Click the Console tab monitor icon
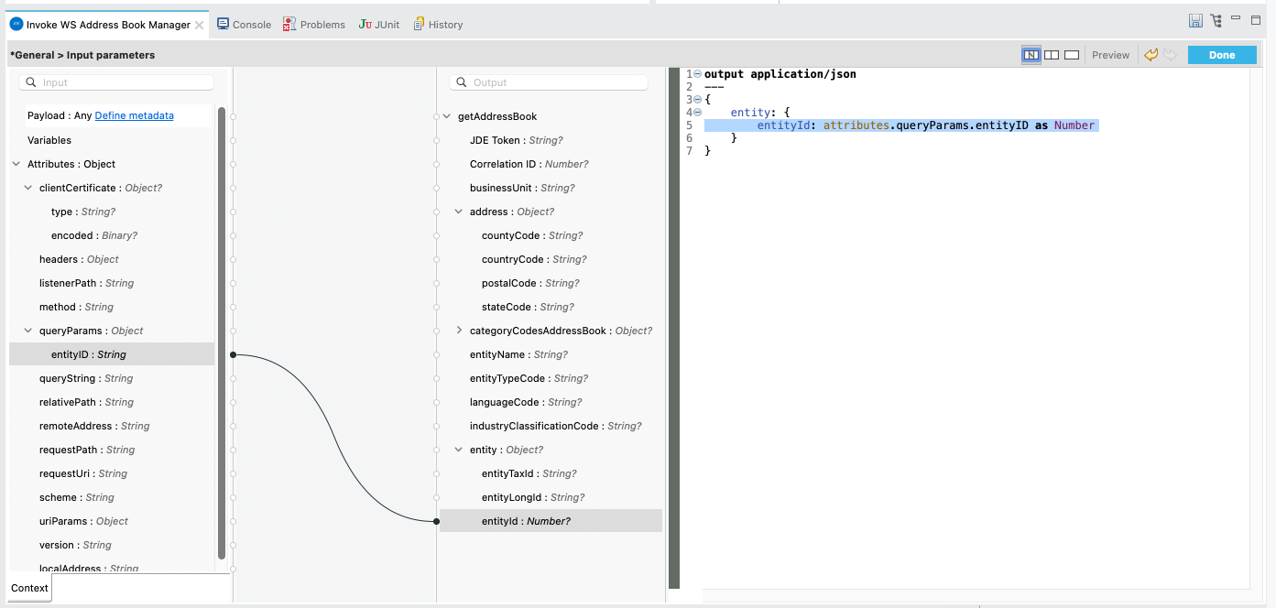Image resolution: width=1276 pixels, height=608 pixels. tap(223, 24)
